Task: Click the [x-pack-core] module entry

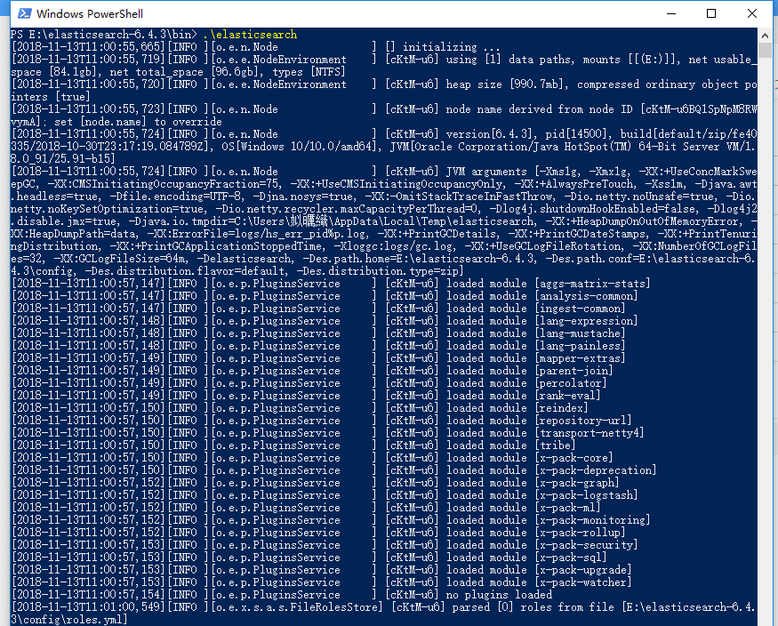Action: (x=574, y=457)
